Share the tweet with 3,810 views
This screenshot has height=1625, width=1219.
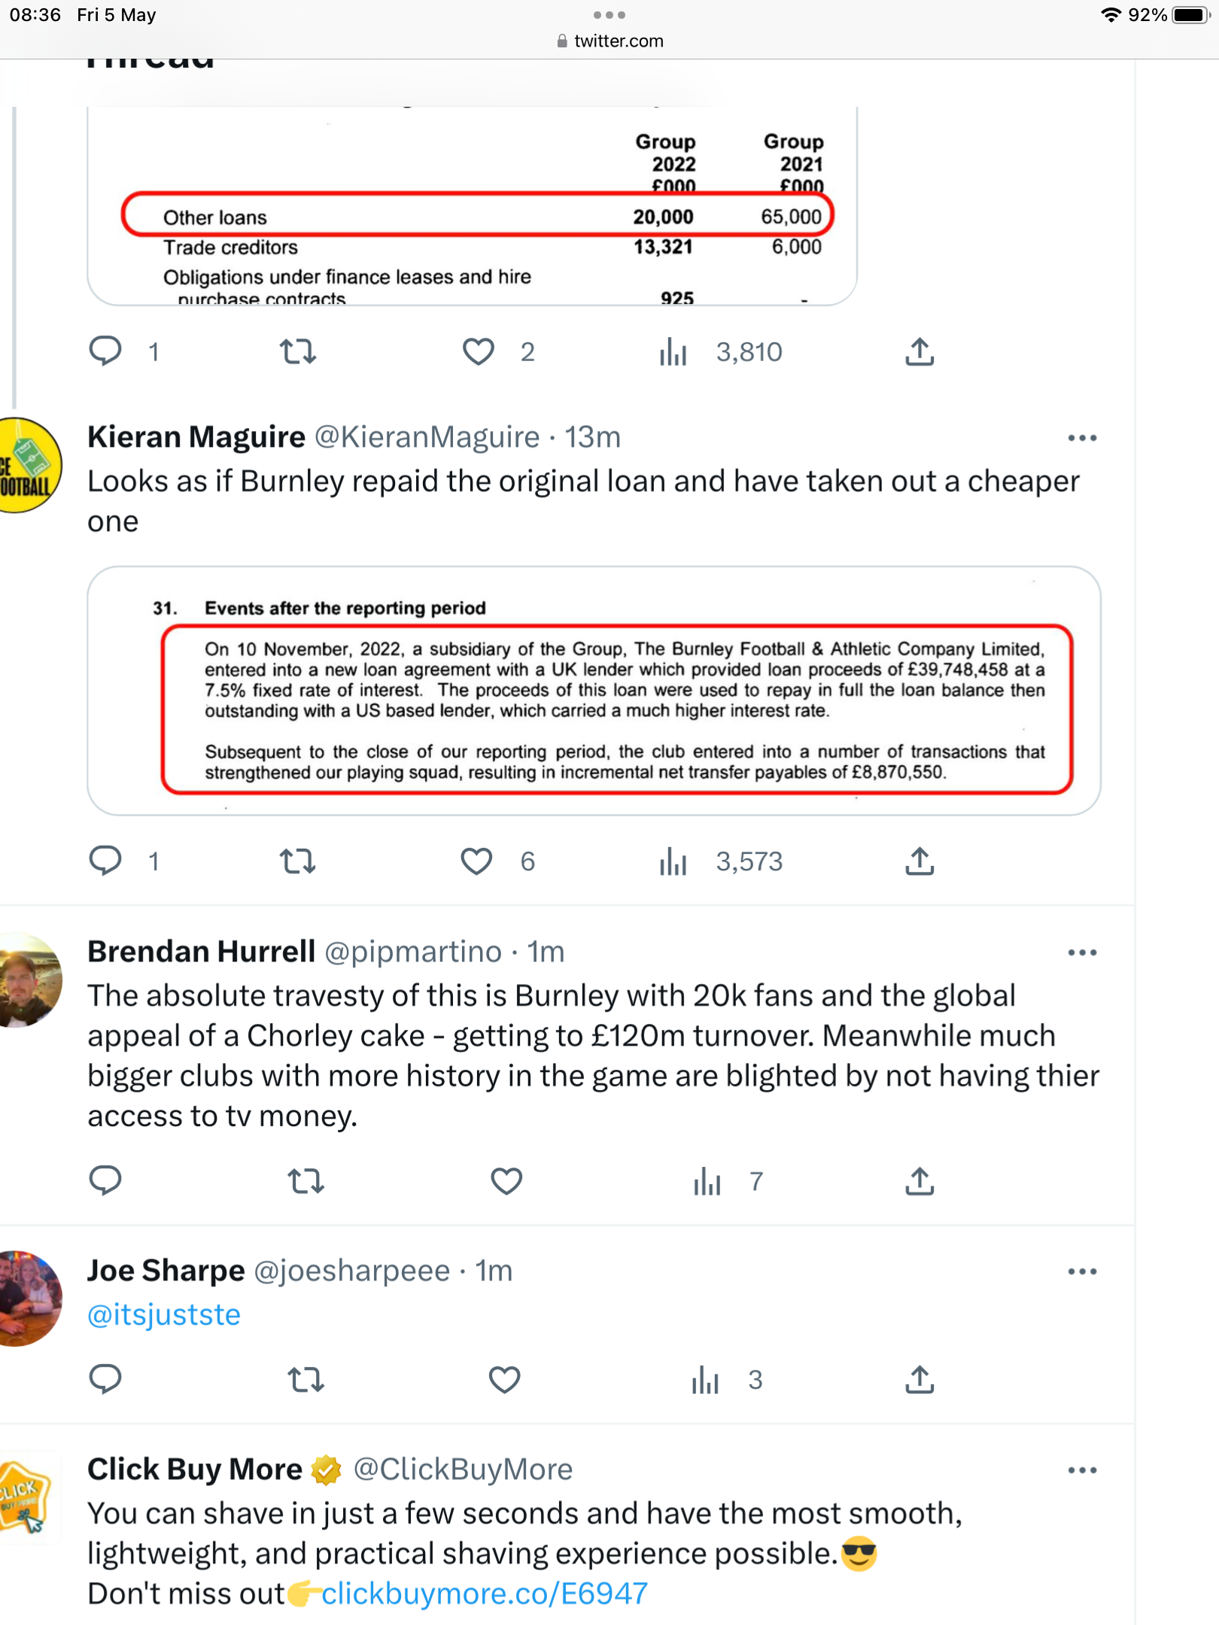pyautogui.click(x=920, y=352)
